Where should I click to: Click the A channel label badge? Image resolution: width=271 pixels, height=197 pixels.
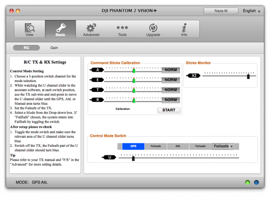pyautogui.click(x=97, y=70)
